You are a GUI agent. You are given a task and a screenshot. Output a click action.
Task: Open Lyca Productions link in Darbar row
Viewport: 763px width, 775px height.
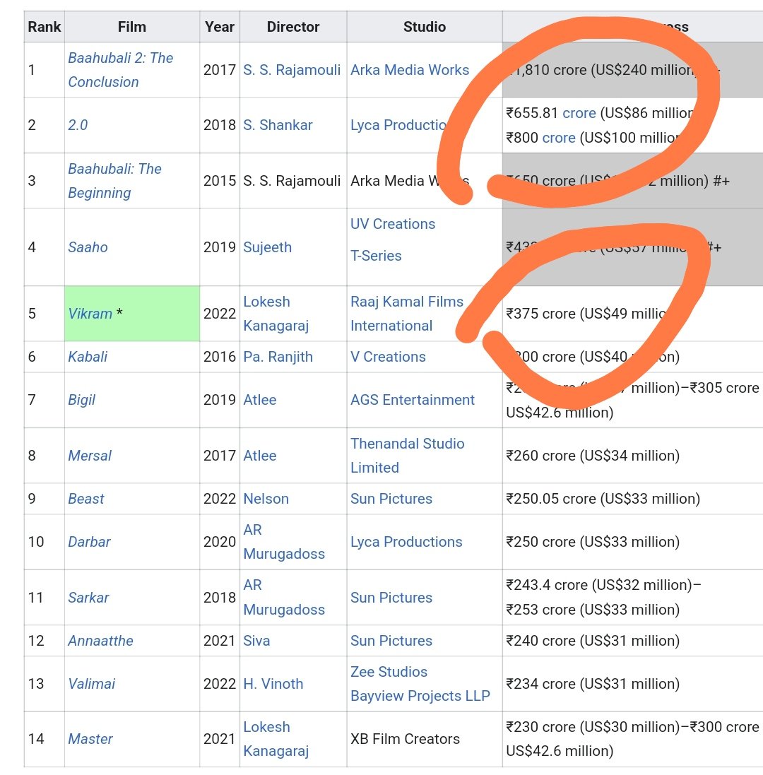406,542
